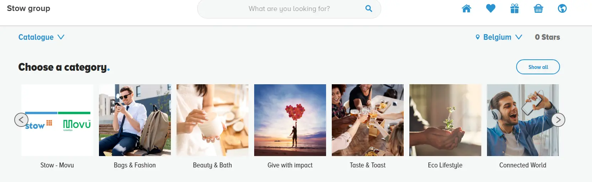
Task: Click the Taste & Toast label
Action: click(367, 165)
